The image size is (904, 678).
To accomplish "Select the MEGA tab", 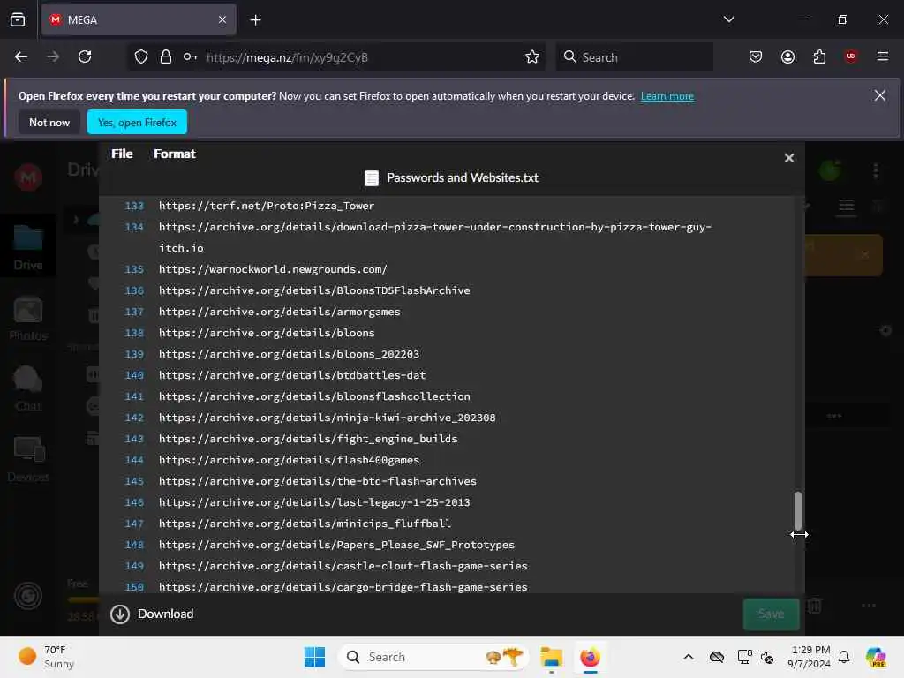I will pyautogui.click(x=139, y=20).
